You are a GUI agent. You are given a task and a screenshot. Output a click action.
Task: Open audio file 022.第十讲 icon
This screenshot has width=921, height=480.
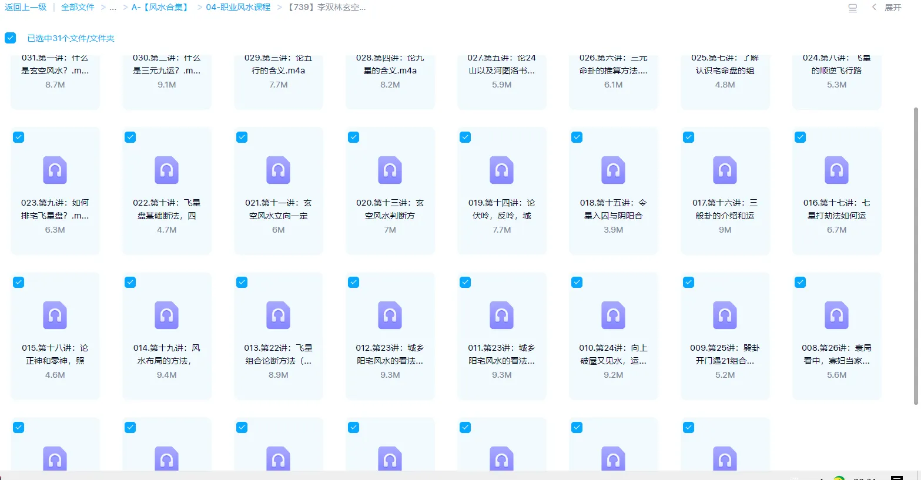[166, 170]
